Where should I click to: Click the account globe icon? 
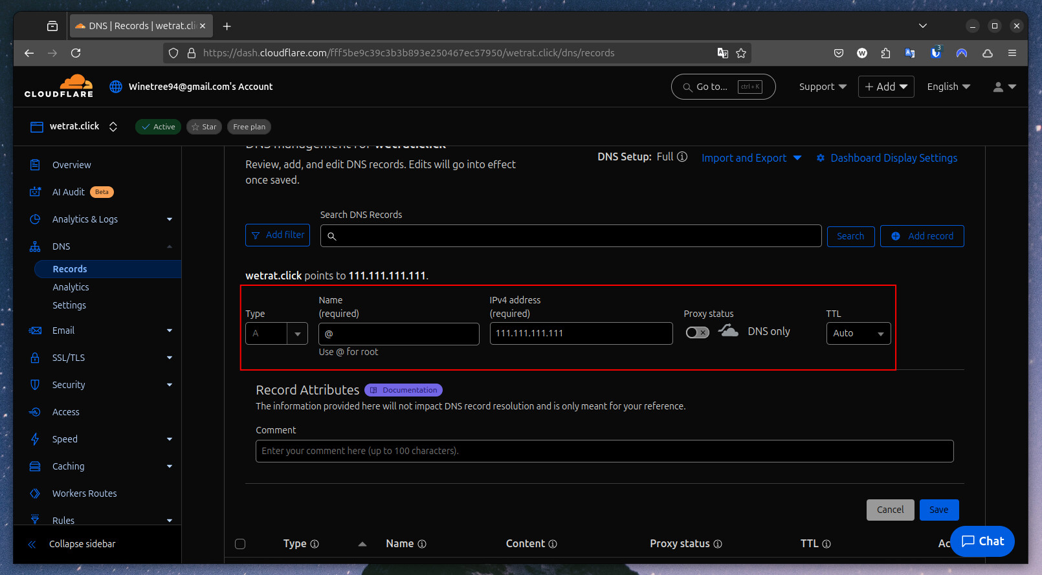[x=116, y=87]
